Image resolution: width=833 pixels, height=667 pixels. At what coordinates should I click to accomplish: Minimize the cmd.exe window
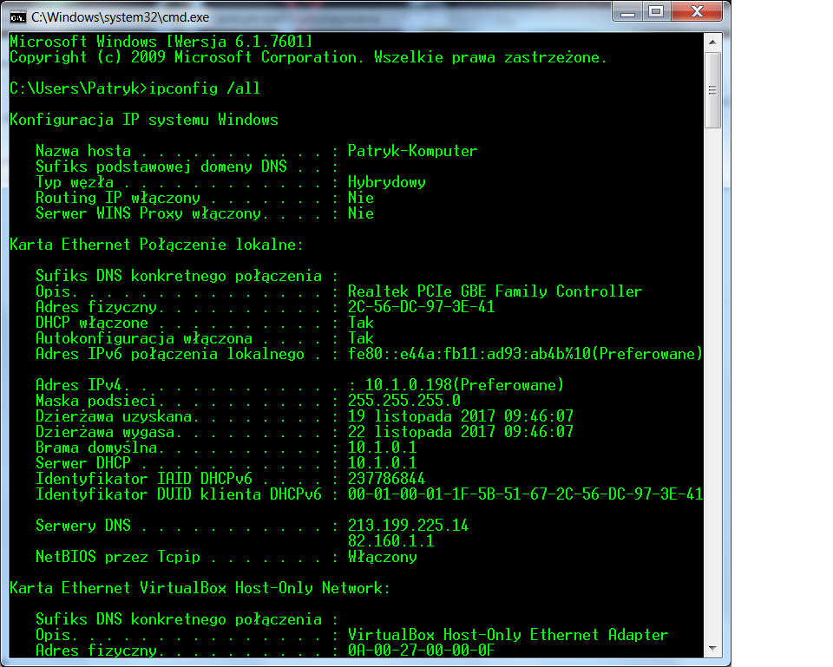click(628, 11)
